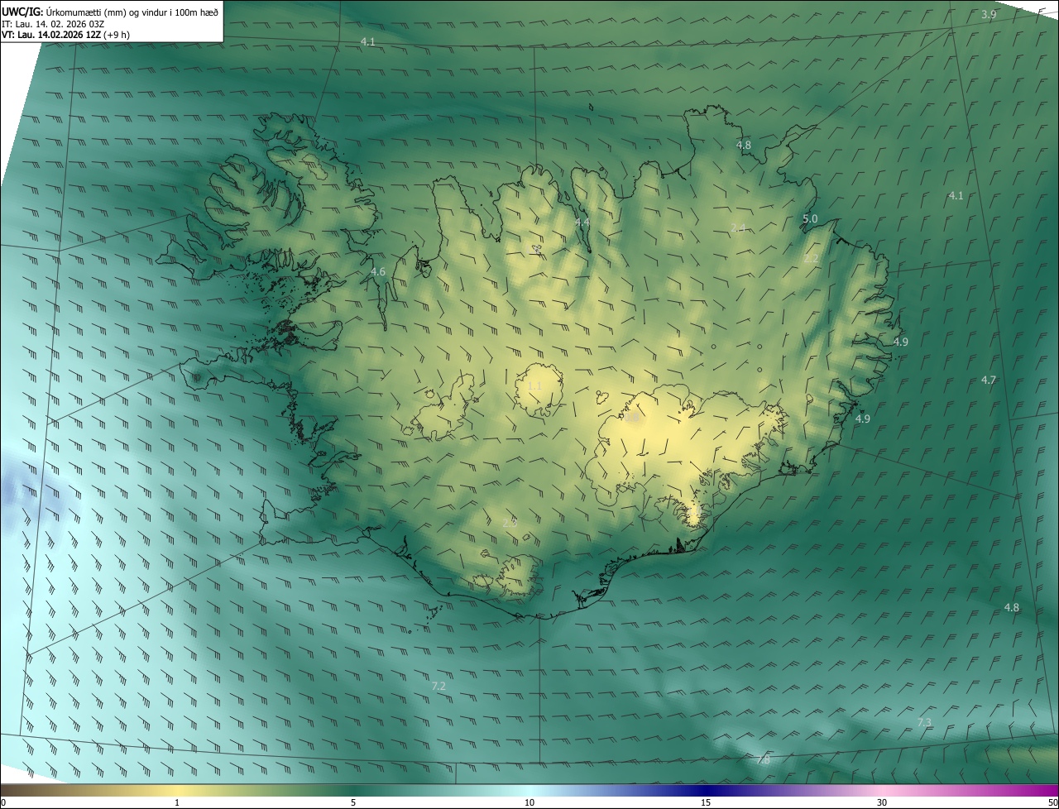Click the 1.1 value inside the glacier outline
Viewport: 1059px width, 809px height.
(534, 385)
